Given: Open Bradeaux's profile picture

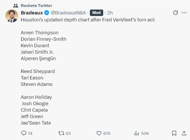Looking at the screenshot, I should (12, 16).
